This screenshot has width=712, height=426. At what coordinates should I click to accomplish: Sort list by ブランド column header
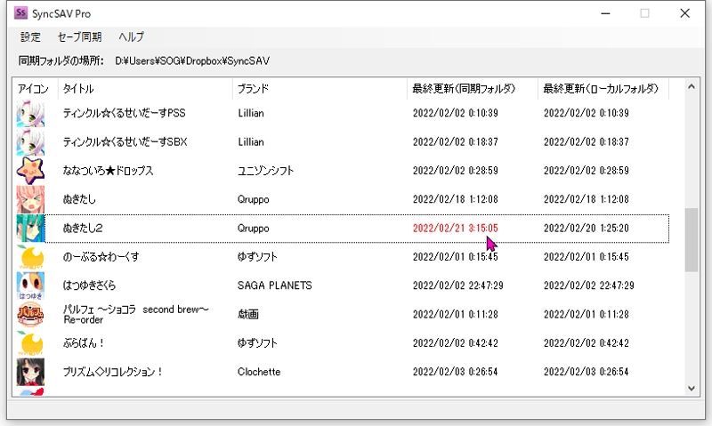tap(319, 89)
